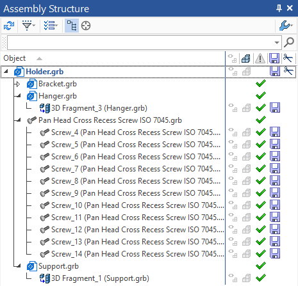The height and width of the screenshot is (286, 298).
Task: Select Pan Head Cross Recess Screw ISO 7045.grb
Action: point(110,120)
